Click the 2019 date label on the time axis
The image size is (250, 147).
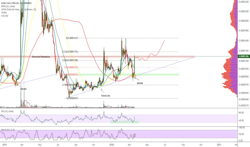(x=5, y=145)
